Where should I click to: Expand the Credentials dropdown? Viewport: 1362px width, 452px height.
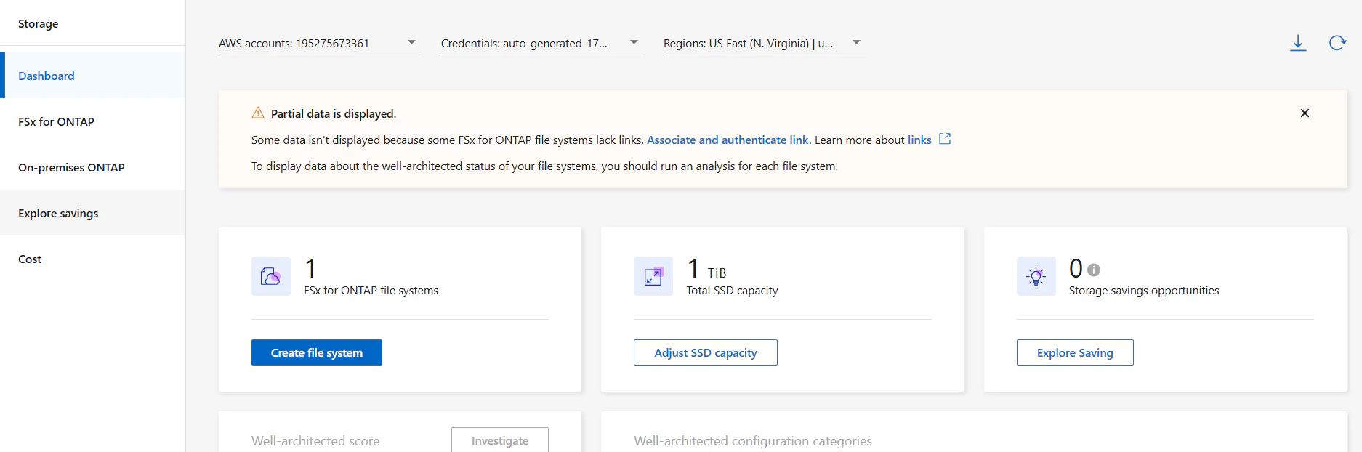pos(542,44)
